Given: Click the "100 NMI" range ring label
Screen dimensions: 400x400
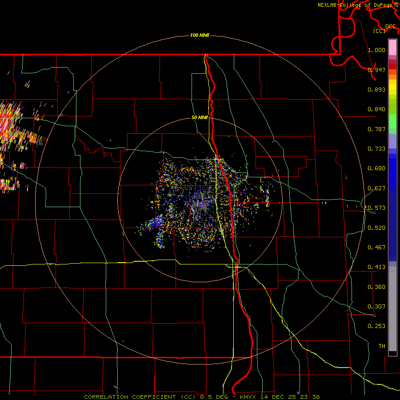Looking at the screenshot, I should 200,35.
